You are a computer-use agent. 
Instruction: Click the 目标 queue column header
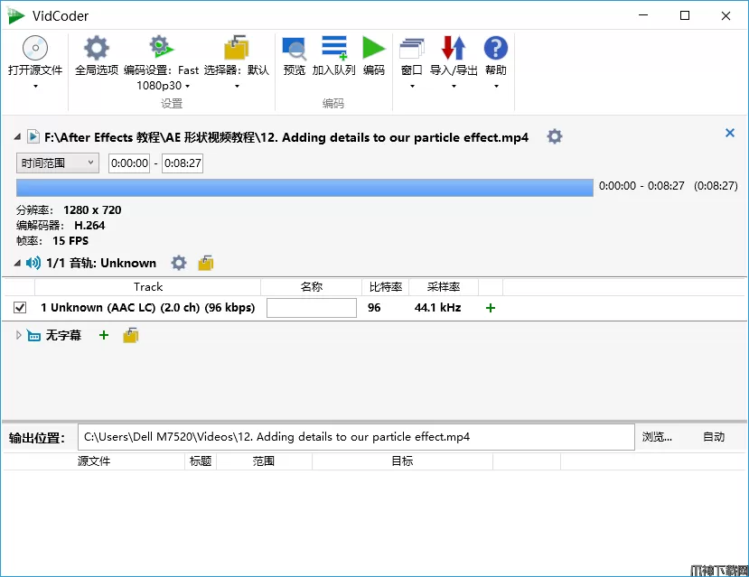[402, 461]
